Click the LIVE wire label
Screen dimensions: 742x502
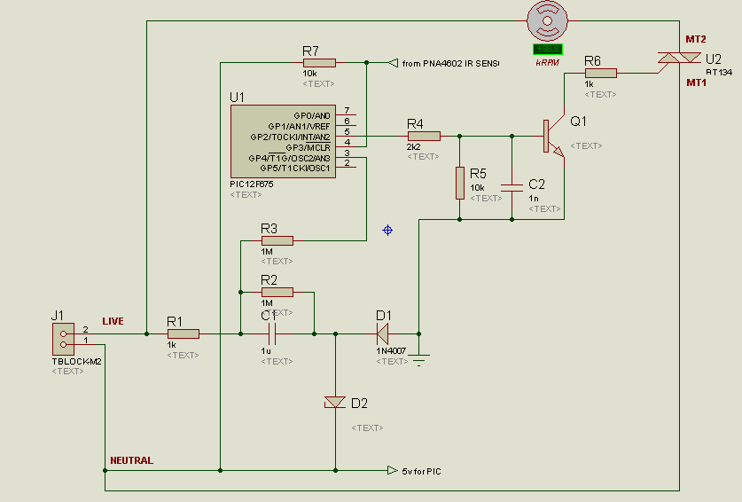(113, 322)
